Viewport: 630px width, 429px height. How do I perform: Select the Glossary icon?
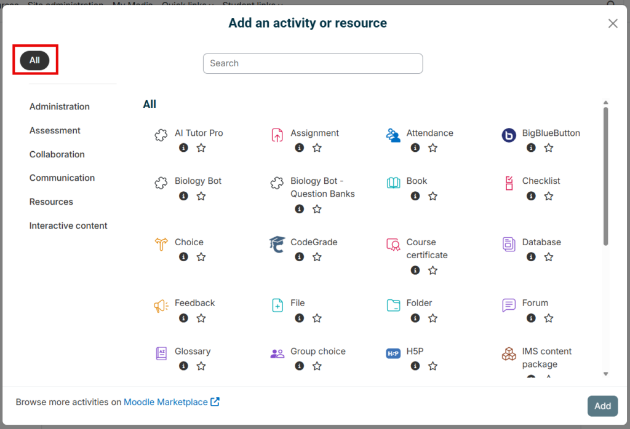161,353
